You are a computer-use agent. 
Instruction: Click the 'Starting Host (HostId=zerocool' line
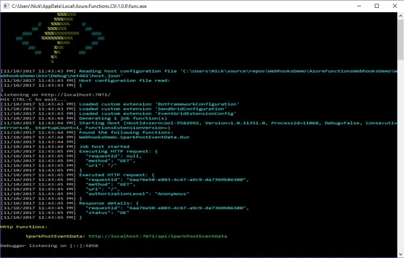[x=199, y=126]
